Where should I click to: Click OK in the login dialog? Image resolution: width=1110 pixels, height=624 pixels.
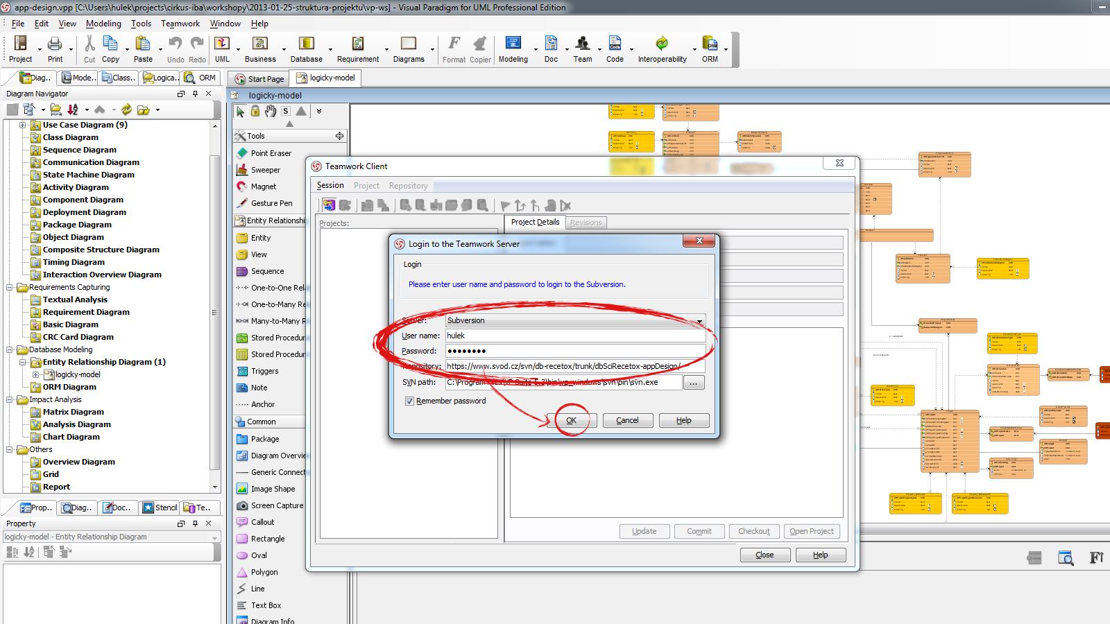point(572,420)
